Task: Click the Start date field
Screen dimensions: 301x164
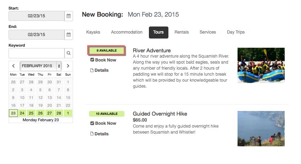Action: pyautogui.click(x=37, y=16)
